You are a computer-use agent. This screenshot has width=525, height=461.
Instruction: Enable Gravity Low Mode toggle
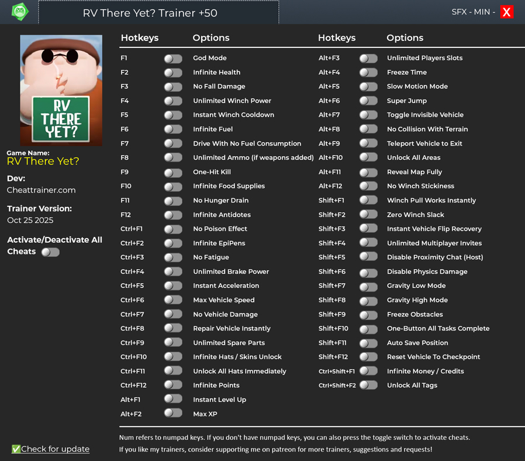[x=368, y=286]
